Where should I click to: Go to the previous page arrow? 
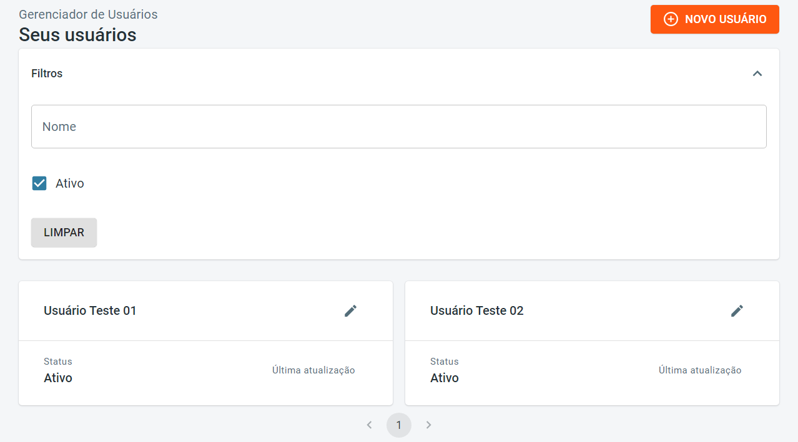click(x=369, y=425)
